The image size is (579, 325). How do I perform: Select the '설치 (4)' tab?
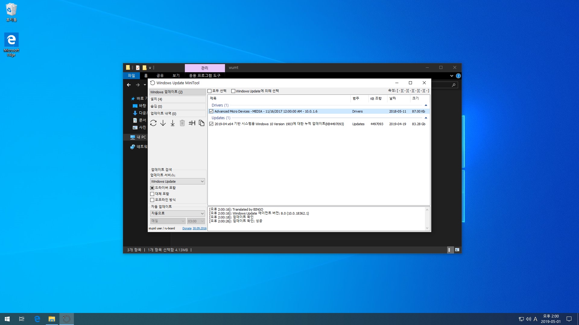coord(177,99)
